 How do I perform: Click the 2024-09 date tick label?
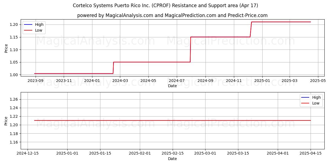click(205, 81)
